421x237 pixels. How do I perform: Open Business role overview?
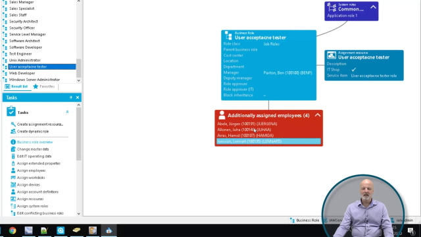click(35, 142)
